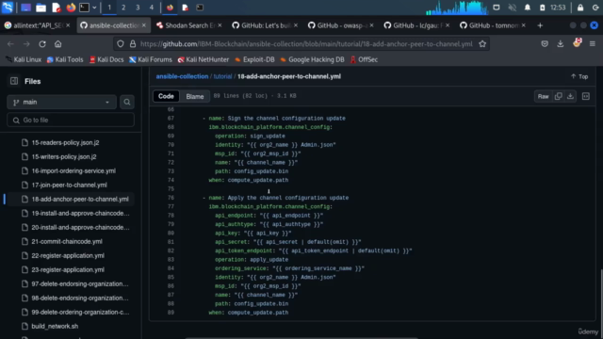
Task: Launch the text editor from top panel
Action: coord(57,8)
